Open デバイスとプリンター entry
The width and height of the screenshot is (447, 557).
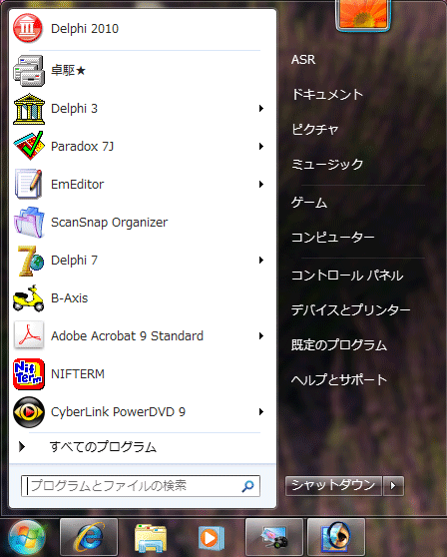point(351,309)
